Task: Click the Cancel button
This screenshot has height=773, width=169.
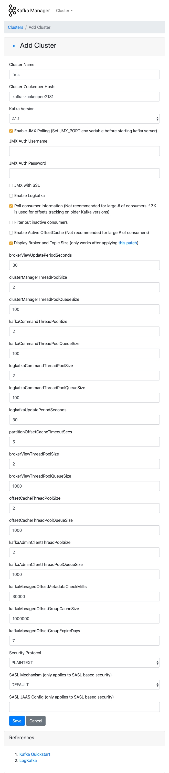Action: pyautogui.click(x=36, y=721)
